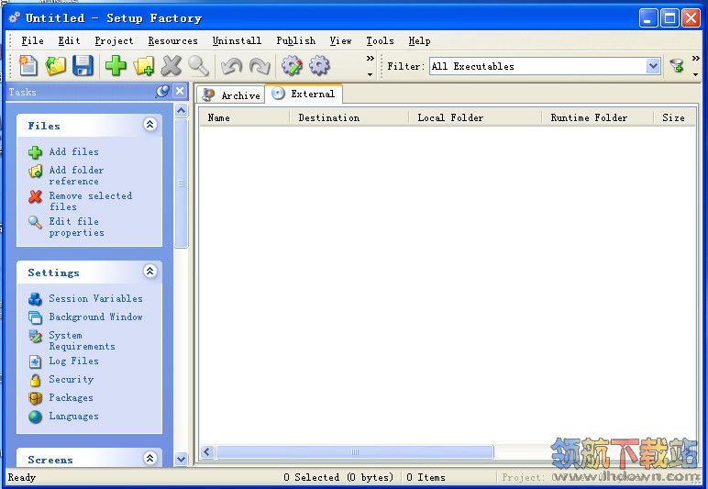
Task: Open the View menu
Action: point(340,40)
